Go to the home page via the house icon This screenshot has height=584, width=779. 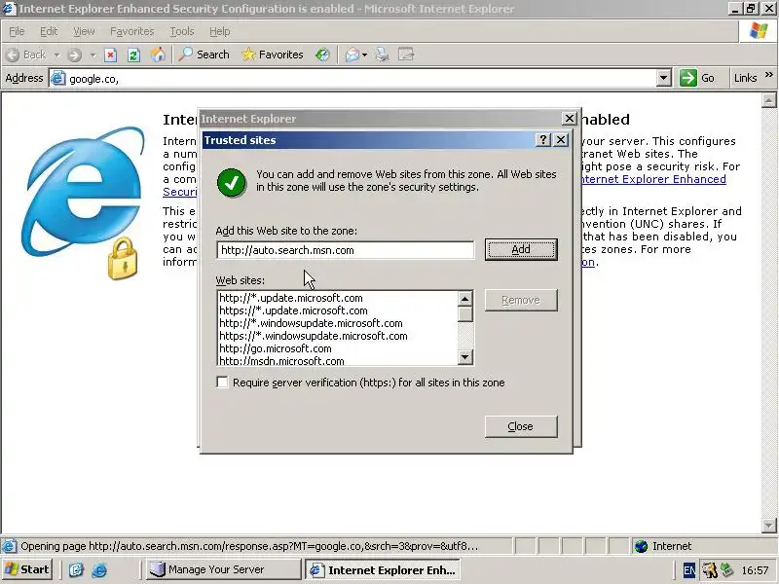click(x=158, y=55)
